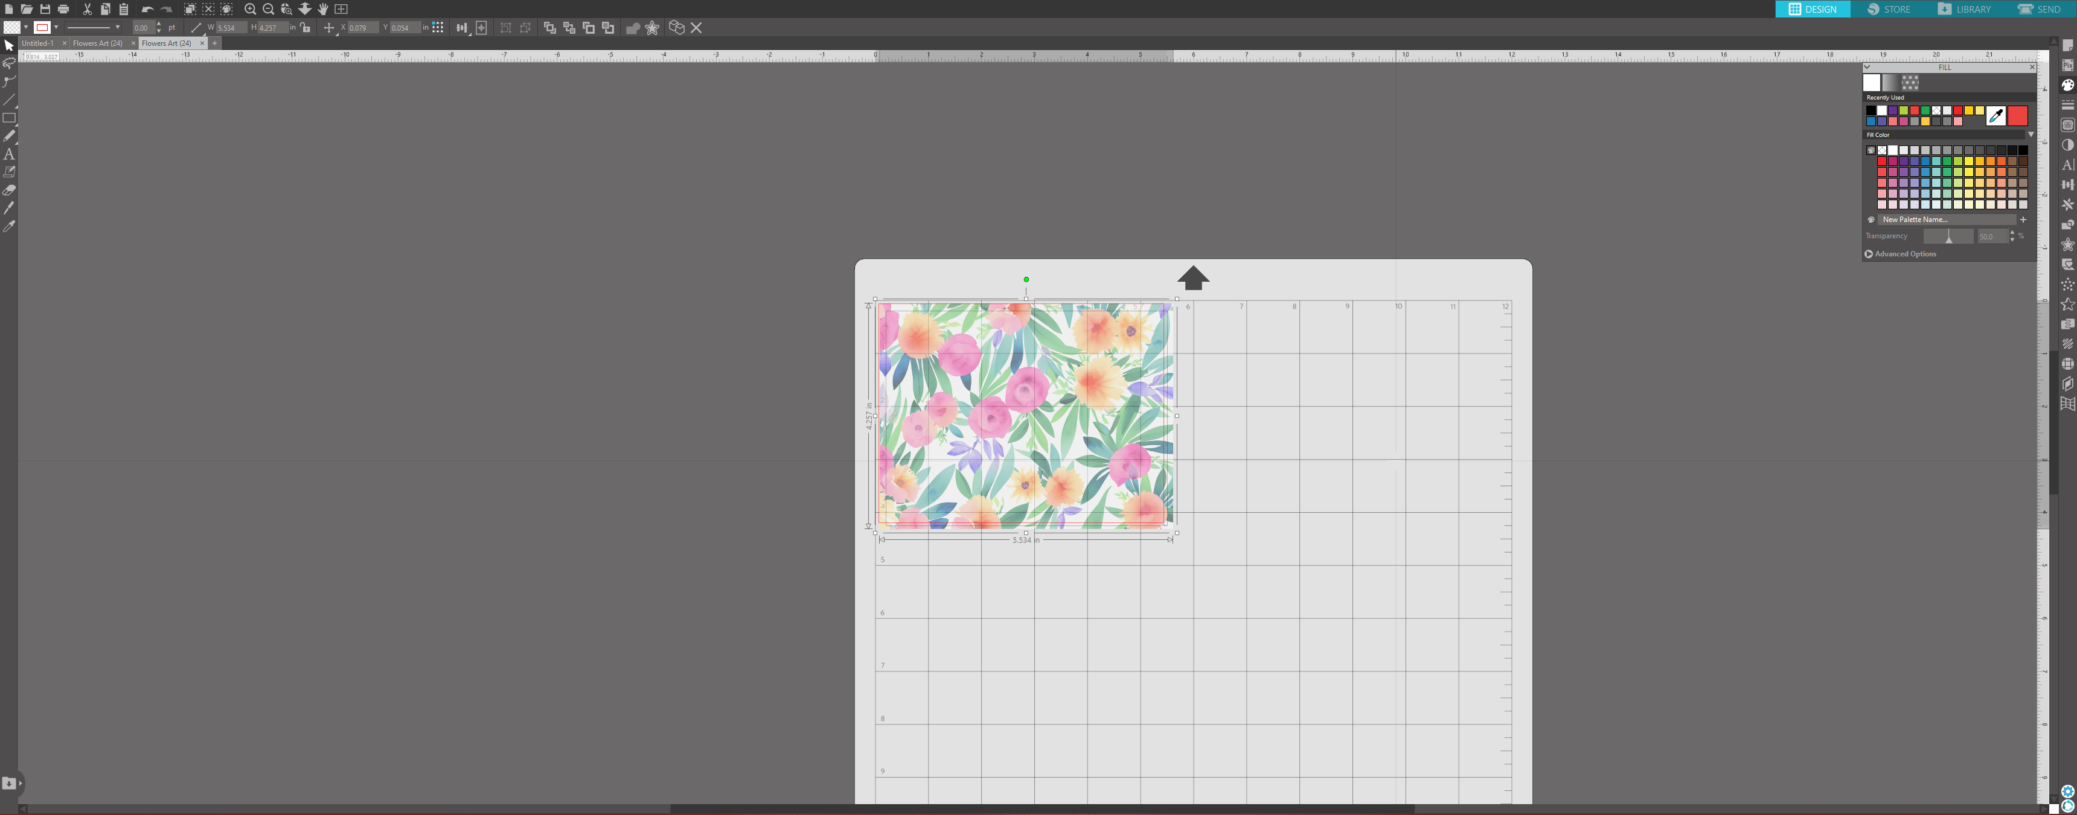Click the Zoom In magnifier icon
Image resolution: width=2077 pixels, height=815 pixels.
tap(250, 9)
